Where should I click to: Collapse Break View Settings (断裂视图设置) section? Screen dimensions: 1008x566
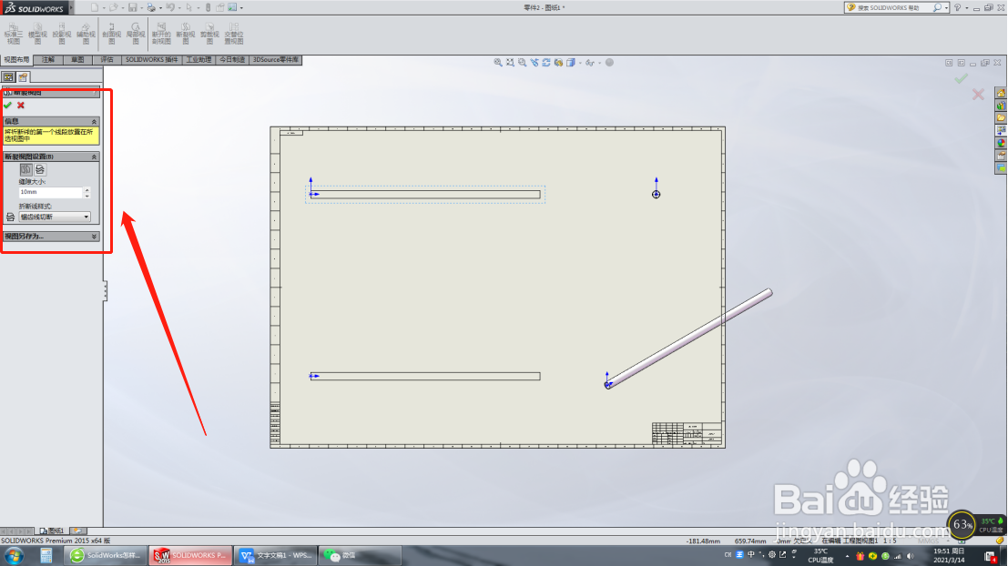tap(94, 157)
